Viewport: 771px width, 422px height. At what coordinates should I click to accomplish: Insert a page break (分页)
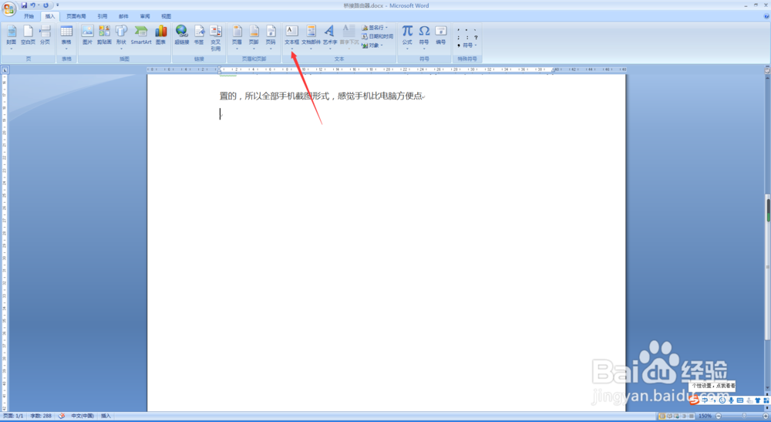tap(45, 35)
